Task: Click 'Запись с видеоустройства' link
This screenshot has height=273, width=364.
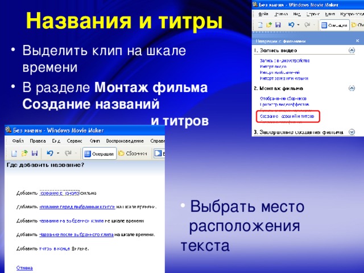Action: coord(284,61)
